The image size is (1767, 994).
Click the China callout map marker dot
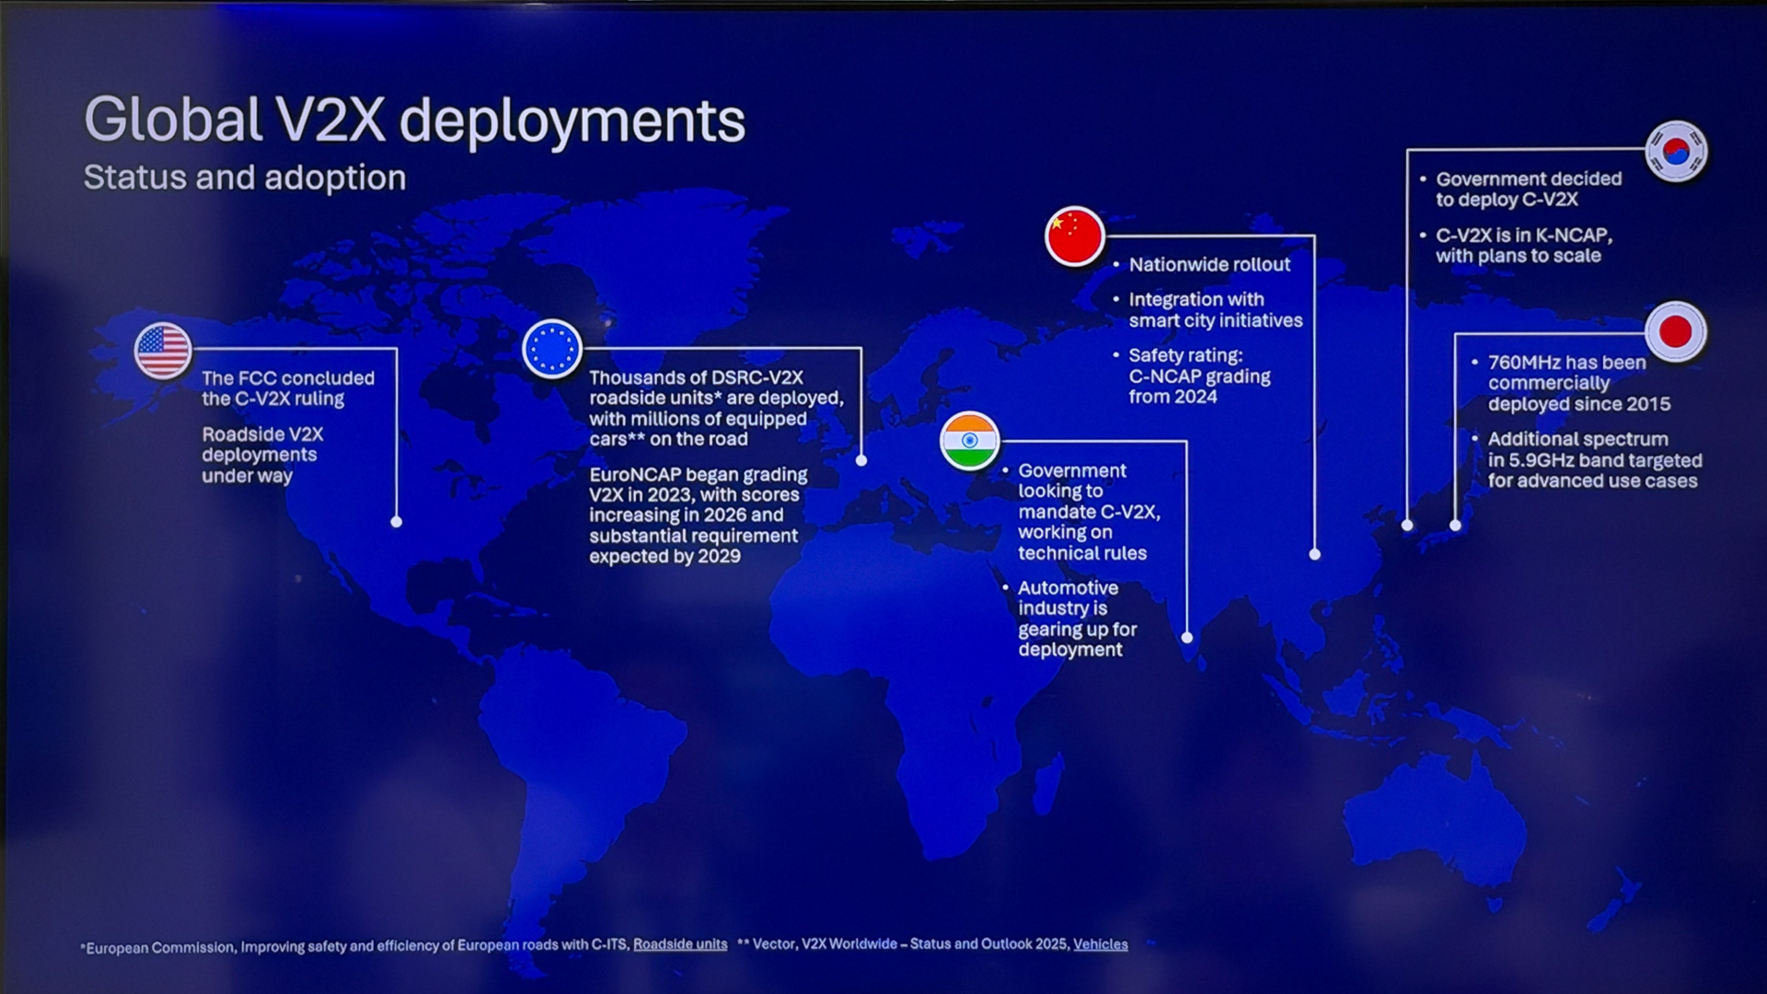click(x=1315, y=554)
